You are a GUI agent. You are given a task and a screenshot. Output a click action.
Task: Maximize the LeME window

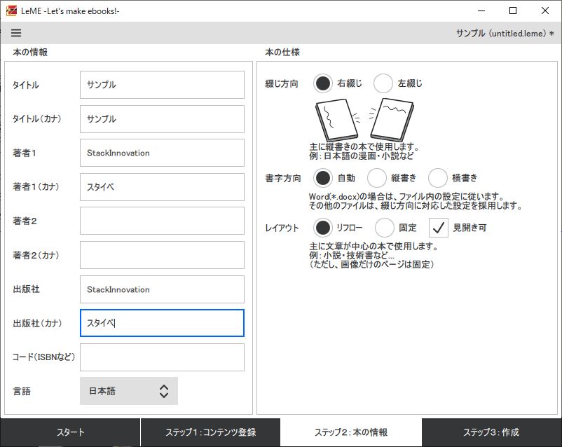[513, 11]
